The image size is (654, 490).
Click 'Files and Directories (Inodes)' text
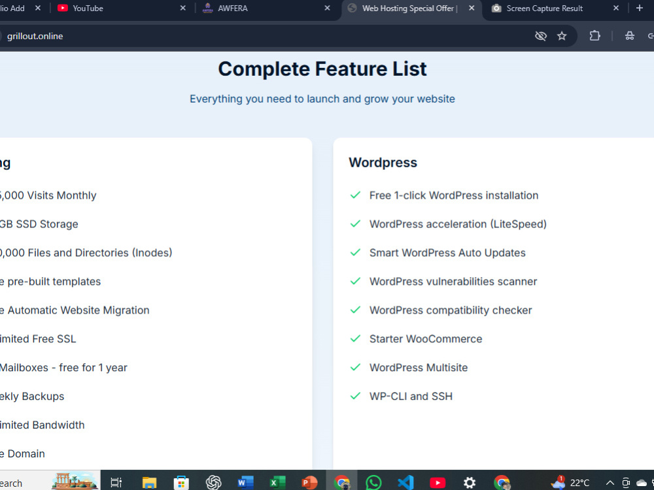tap(99, 253)
